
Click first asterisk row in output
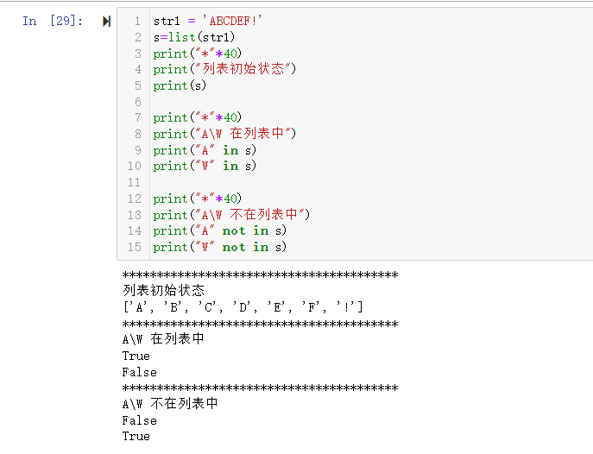(260, 274)
